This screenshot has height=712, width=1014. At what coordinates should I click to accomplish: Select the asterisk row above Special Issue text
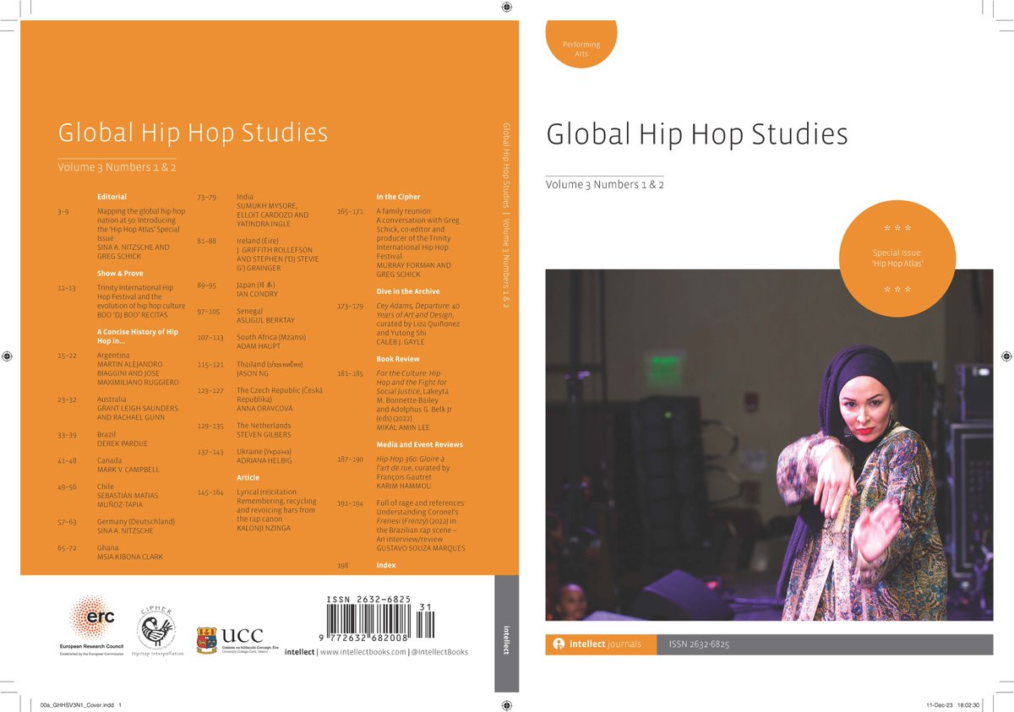[x=897, y=226]
